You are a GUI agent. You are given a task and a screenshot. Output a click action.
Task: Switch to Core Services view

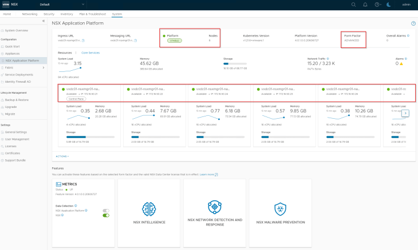[90, 53]
